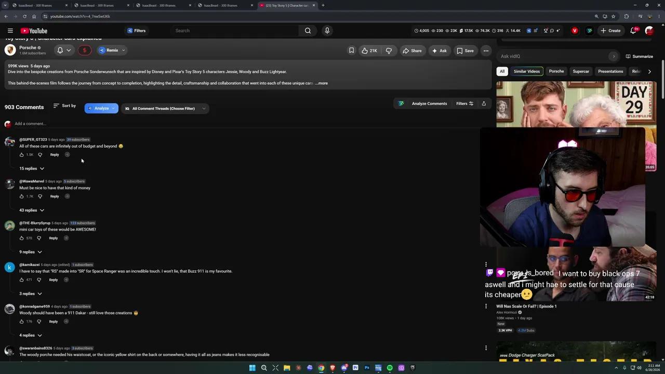Open the browser tab search dropdown
Viewport: 665px width, 374px height.
(x=6, y=5)
